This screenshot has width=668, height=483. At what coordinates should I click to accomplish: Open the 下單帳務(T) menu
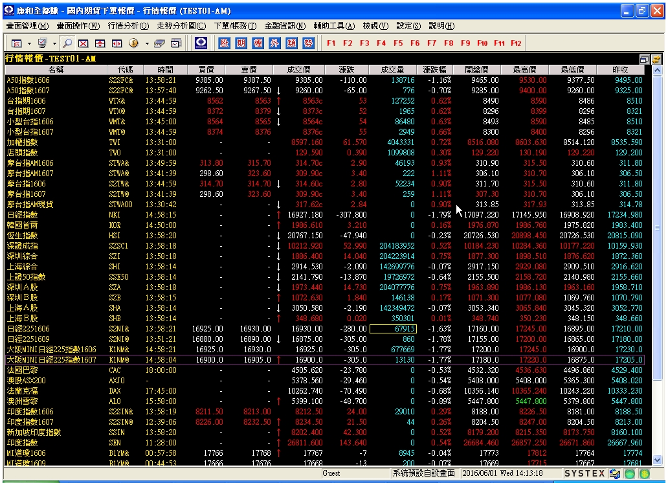235,26
